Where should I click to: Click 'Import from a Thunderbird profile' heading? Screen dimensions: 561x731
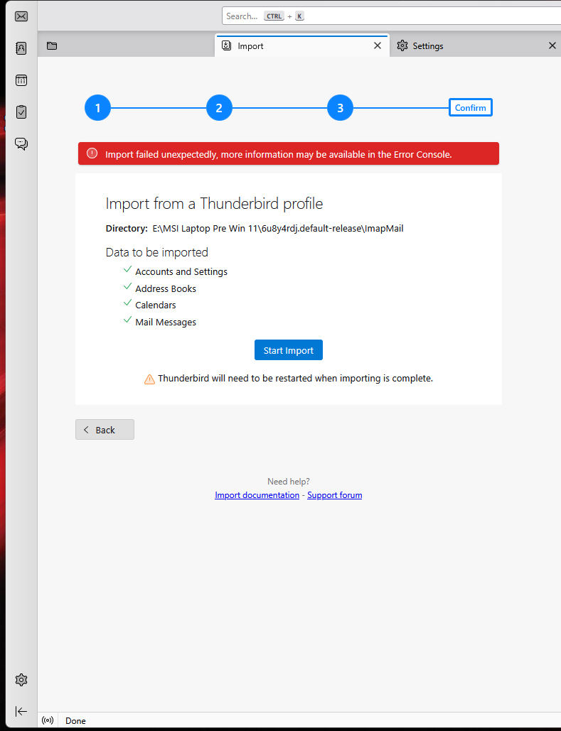(x=214, y=204)
